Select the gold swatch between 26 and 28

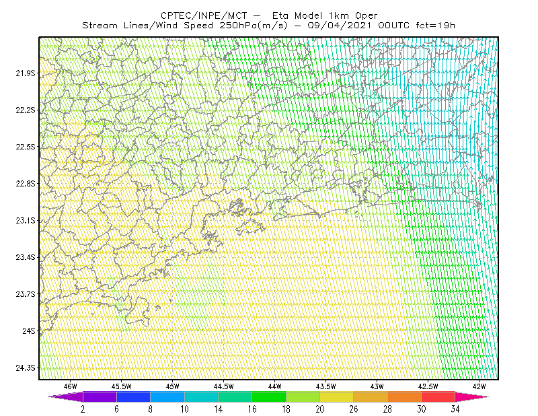(371, 396)
